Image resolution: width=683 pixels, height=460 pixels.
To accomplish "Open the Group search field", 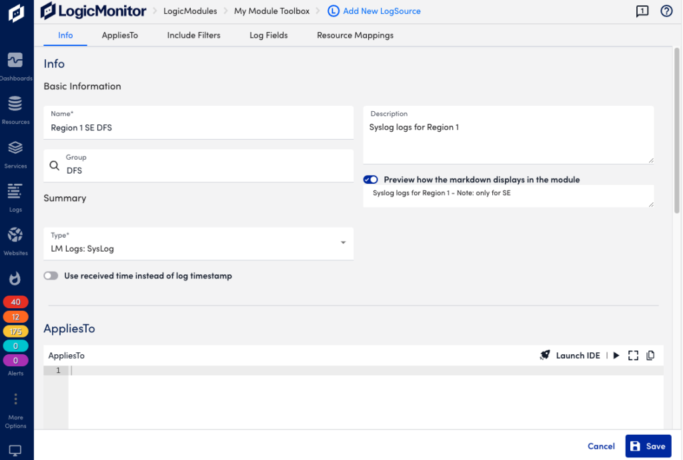I will coord(198,166).
